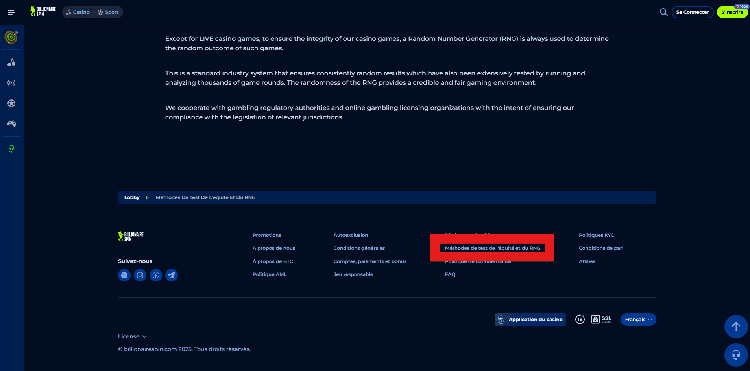
Task: Open the hamburger menu icon
Action: tap(11, 12)
